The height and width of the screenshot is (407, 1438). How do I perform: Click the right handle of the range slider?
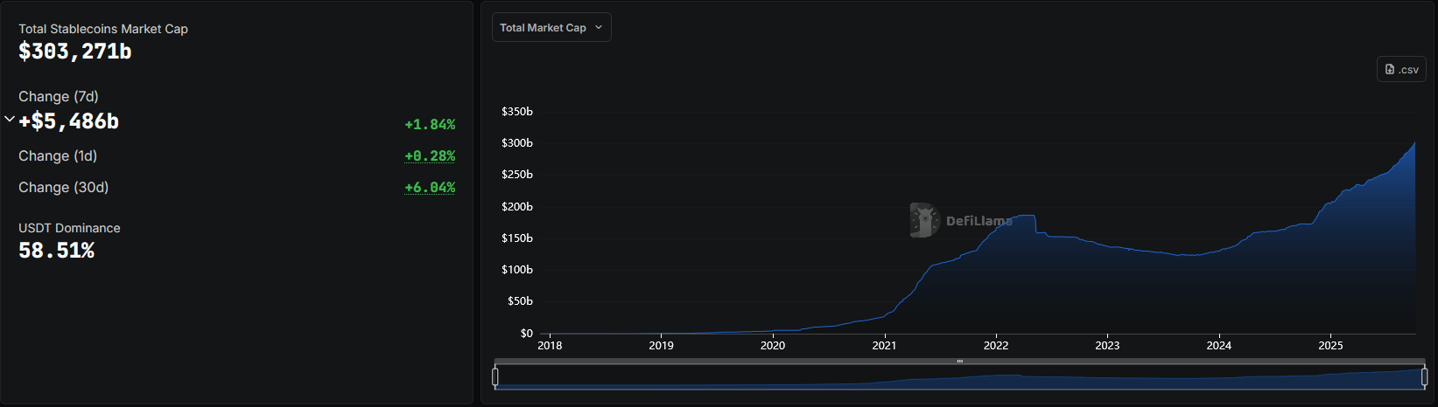click(x=1424, y=377)
